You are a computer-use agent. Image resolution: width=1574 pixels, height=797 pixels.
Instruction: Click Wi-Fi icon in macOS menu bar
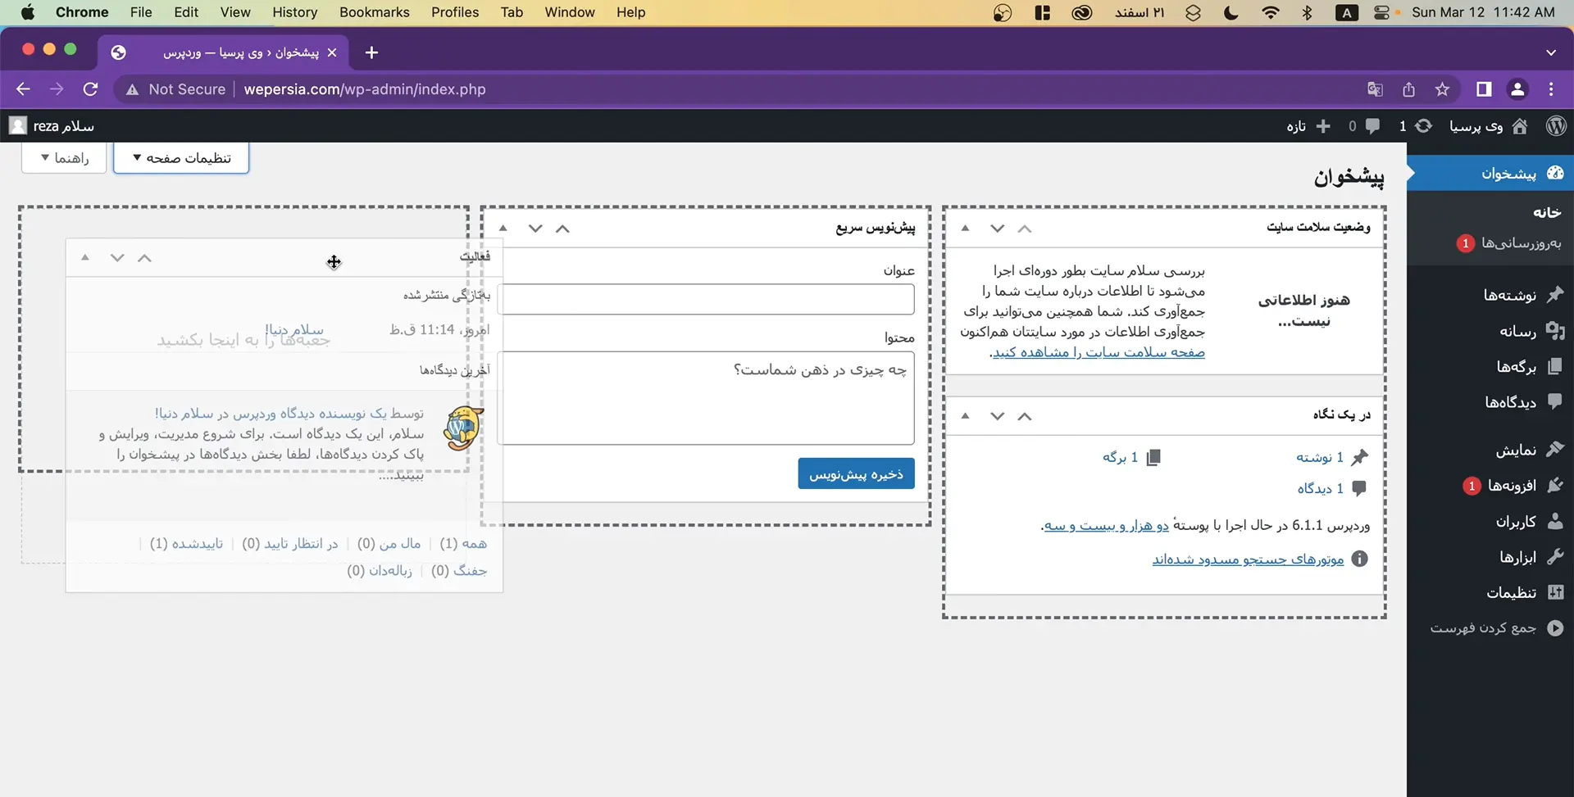click(x=1271, y=12)
